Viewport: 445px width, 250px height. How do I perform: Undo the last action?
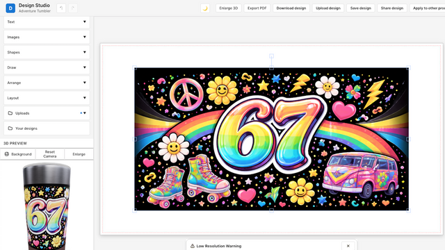(61, 8)
